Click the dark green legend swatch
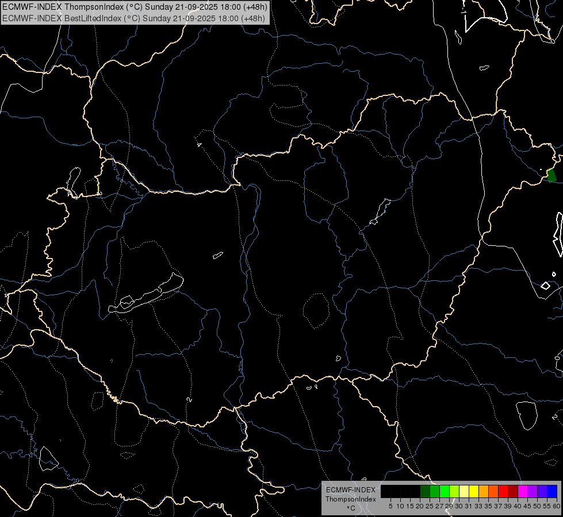This screenshot has height=517, width=563. (424, 491)
